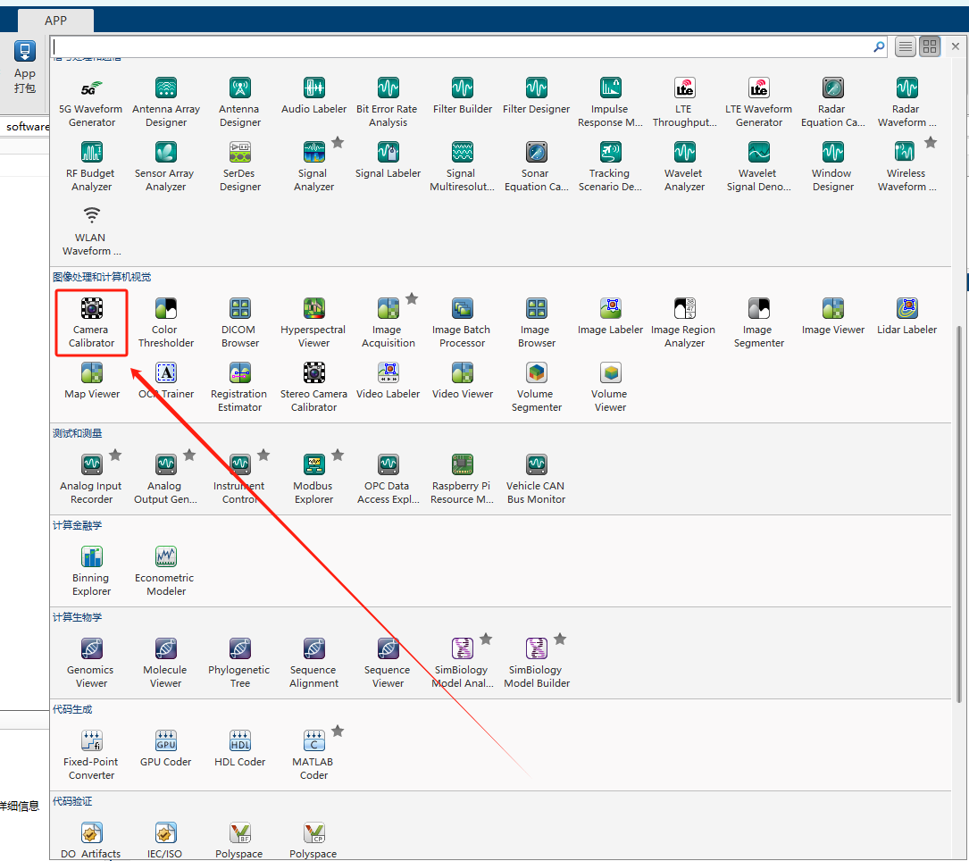Toggle favorite star on Modbus Explorer

point(338,456)
